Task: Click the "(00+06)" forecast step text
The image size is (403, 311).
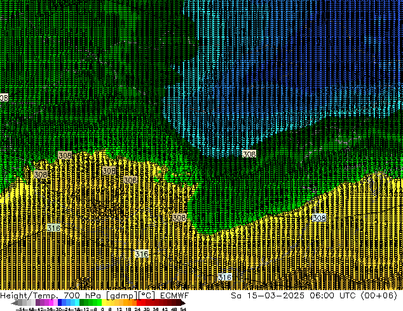Action: point(379,295)
